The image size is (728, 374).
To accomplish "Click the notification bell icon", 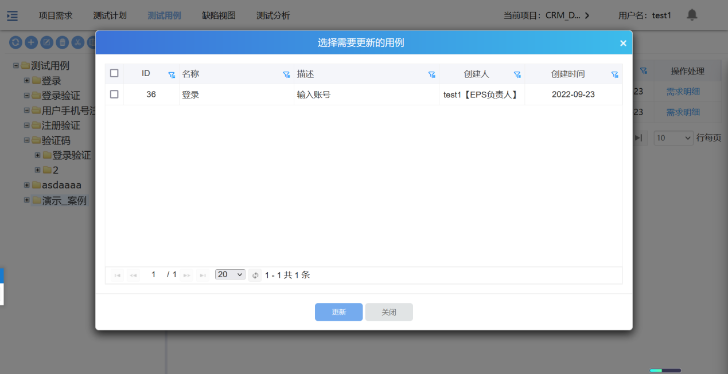I will tap(692, 15).
